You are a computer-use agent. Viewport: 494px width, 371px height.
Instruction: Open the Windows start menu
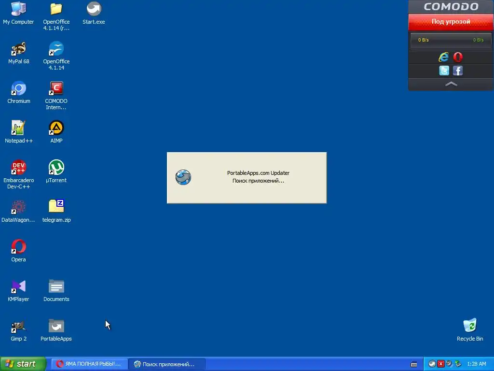(x=23, y=364)
